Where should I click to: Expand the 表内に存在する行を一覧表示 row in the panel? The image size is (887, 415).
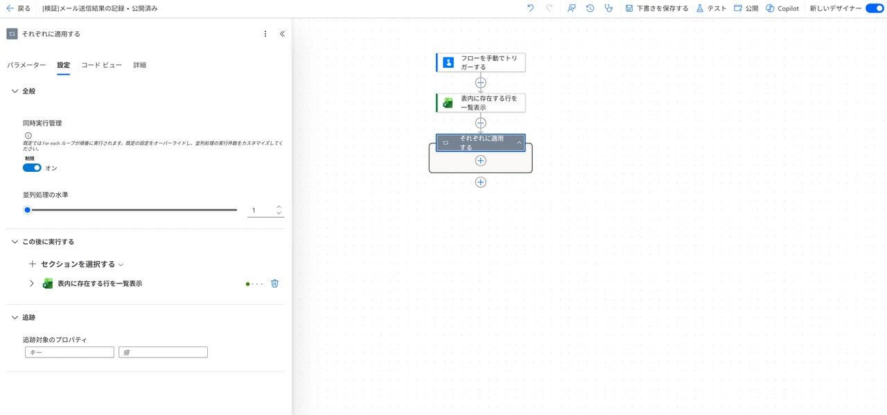[x=31, y=283]
